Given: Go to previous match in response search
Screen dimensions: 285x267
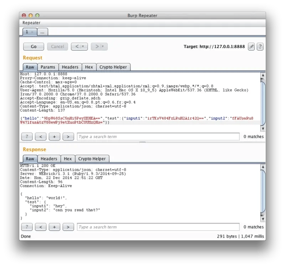Looking at the screenshot, I should pyautogui.click(x=40, y=227).
